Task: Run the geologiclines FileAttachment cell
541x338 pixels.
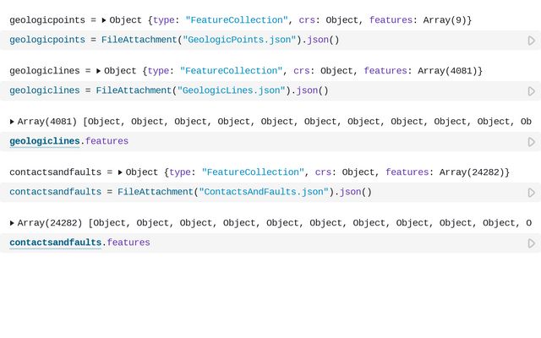Action: pyautogui.click(x=531, y=91)
